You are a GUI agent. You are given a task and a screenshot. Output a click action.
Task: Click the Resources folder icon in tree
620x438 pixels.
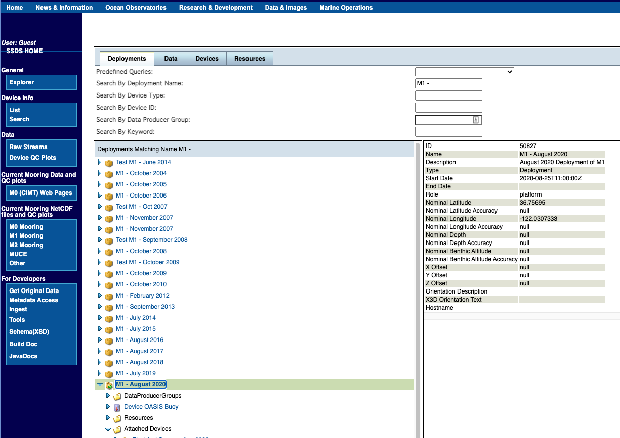click(117, 418)
